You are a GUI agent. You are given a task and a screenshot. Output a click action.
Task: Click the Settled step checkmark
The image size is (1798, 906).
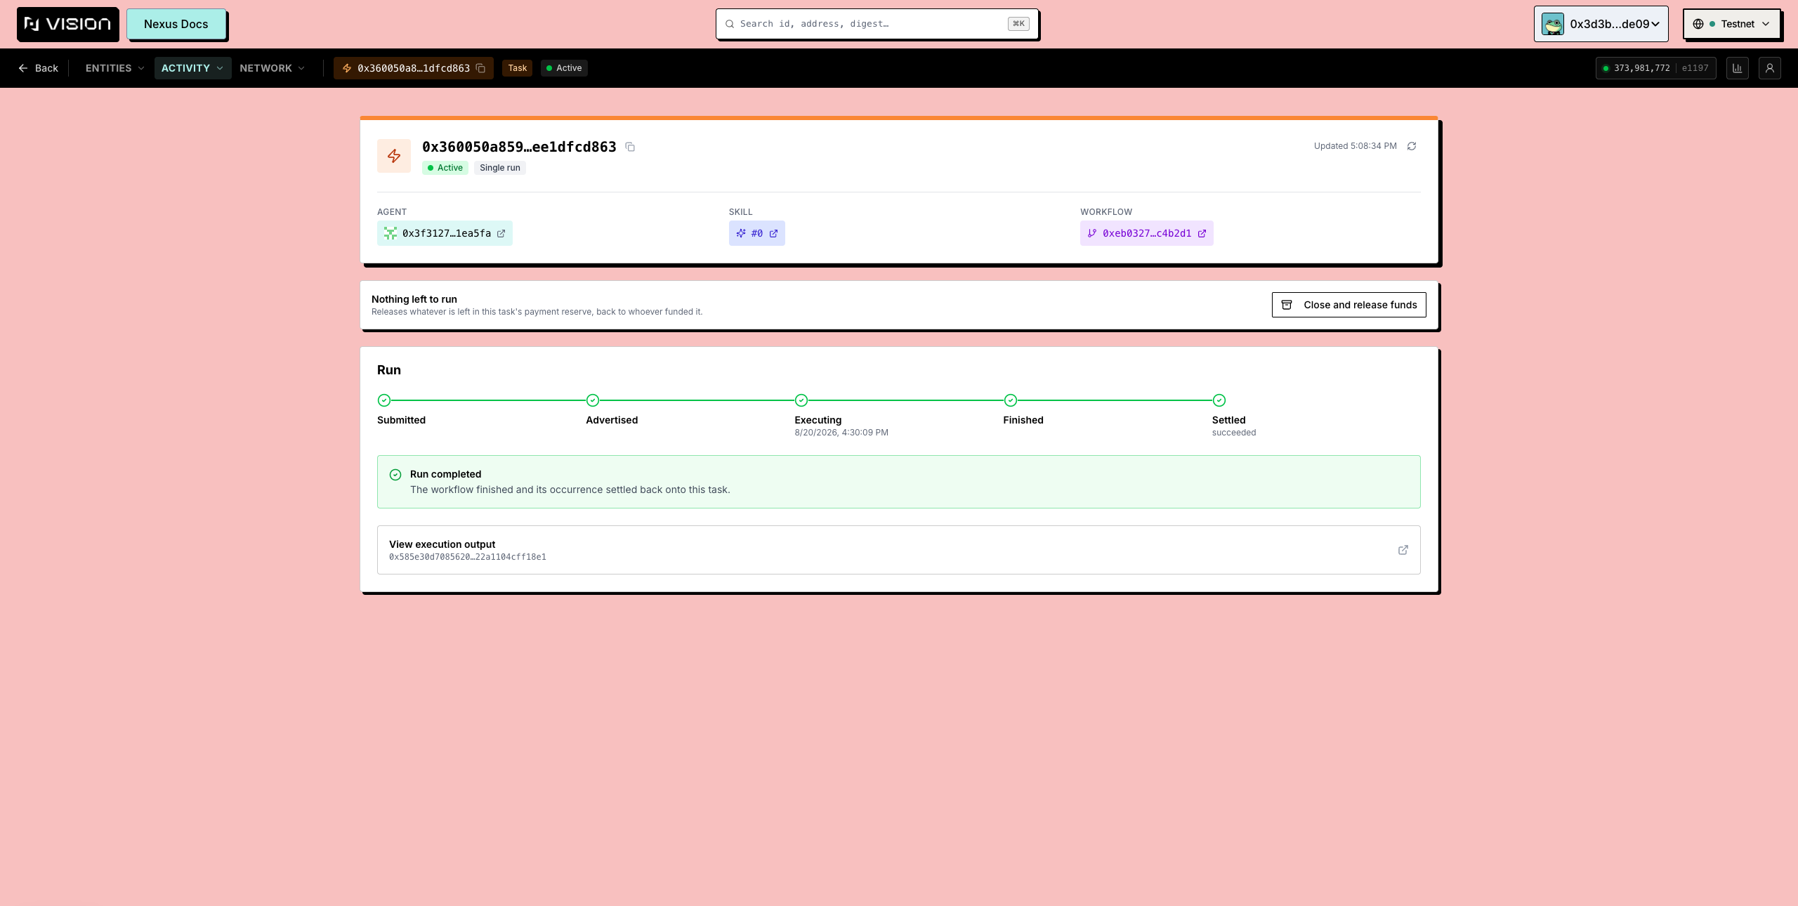tap(1219, 400)
